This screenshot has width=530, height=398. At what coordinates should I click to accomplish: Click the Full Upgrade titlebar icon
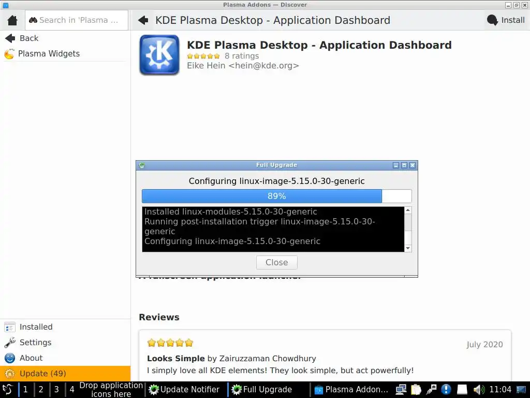click(x=142, y=165)
